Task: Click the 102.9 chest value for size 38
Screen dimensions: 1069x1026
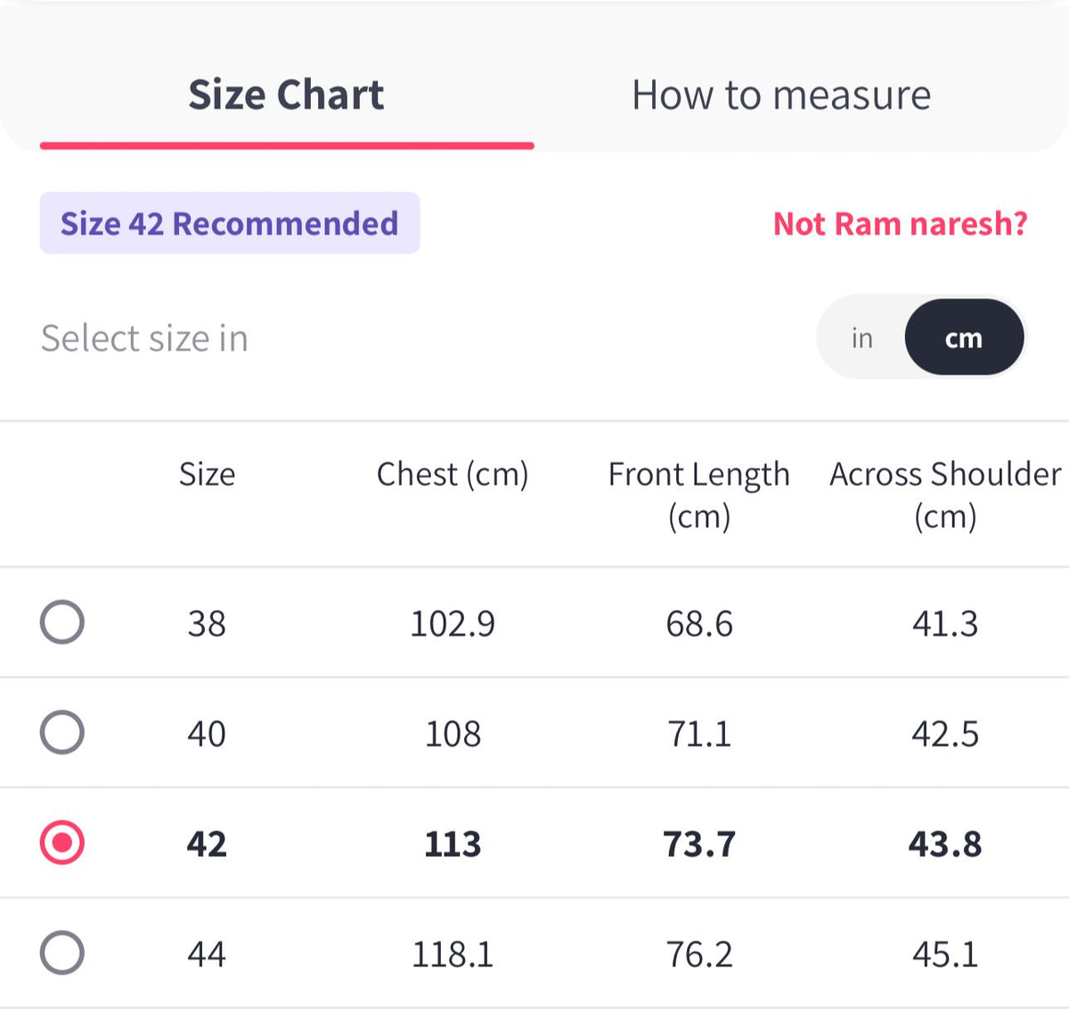Action: coord(453,623)
